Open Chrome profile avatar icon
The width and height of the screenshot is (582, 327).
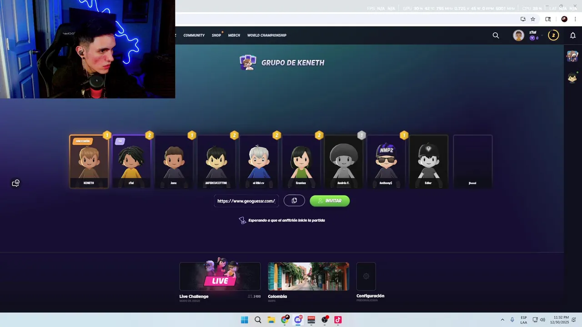coord(564,19)
